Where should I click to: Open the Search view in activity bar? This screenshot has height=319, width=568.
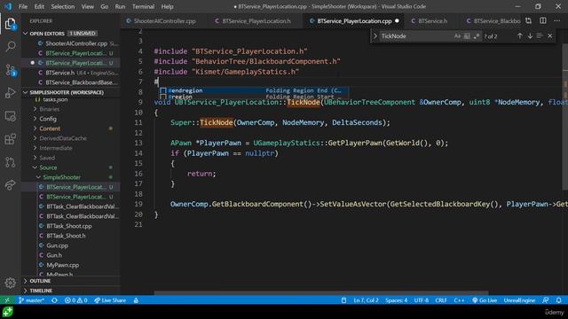tap(10, 47)
